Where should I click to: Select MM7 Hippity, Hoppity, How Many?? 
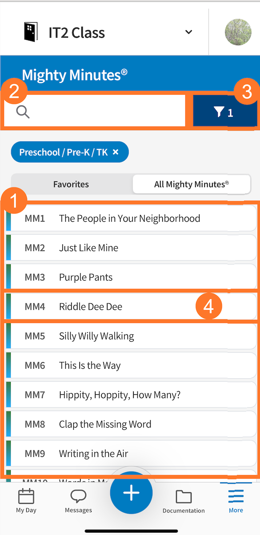130,395
